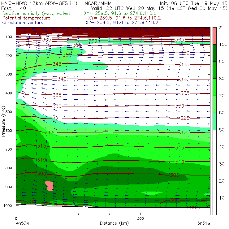Image resolution: width=229 pixels, height=229 pixels.
Task: Click the '60' colorbar scale label
Action: click(x=222, y=113)
